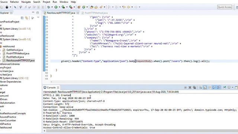This screenshot has width=238, height=134.
Task: Open the Debug button dropdown arrow
Action: coord(52,7)
